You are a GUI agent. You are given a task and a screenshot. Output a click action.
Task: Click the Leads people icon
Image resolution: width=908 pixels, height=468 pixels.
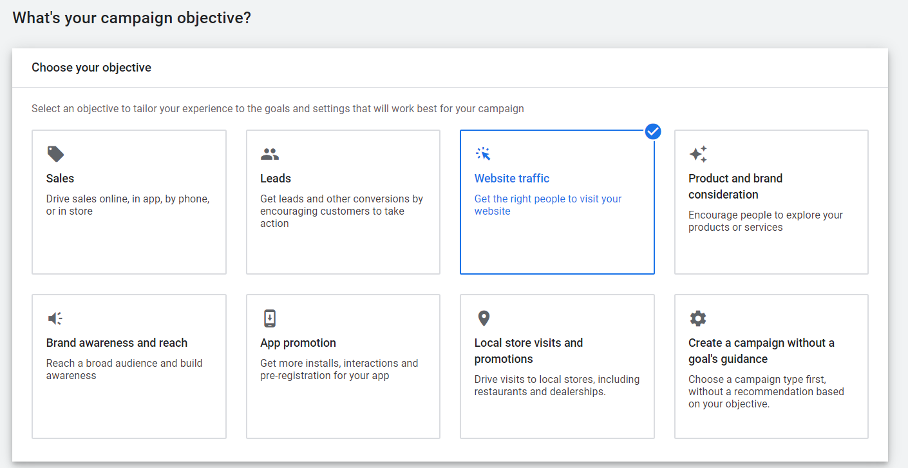[x=270, y=154]
